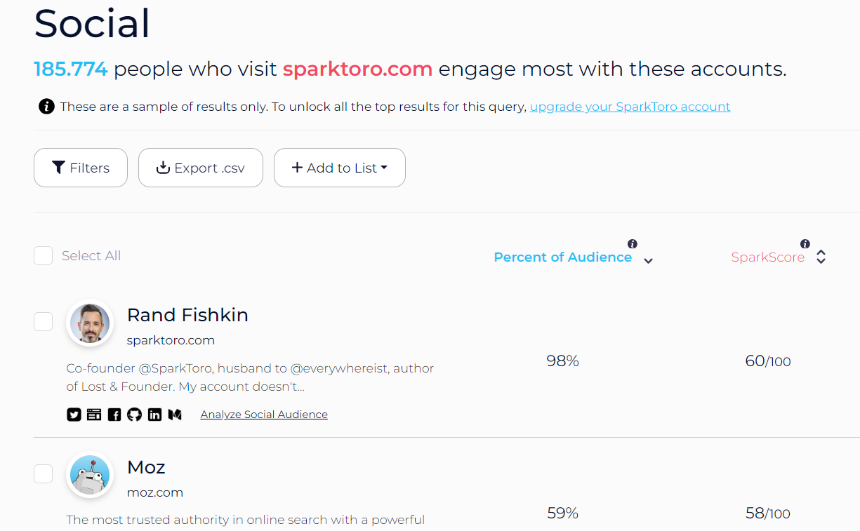Open the Add to List dropdown
The height and width of the screenshot is (531, 860).
pos(340,168)
